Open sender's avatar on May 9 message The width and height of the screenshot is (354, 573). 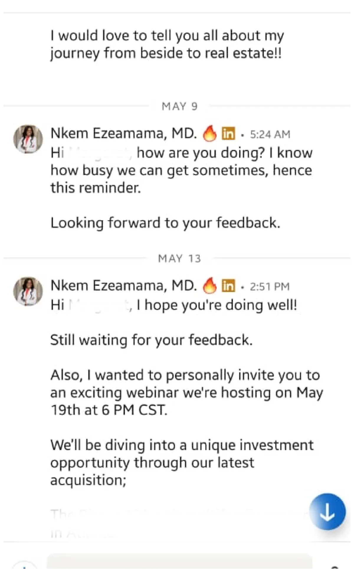click(x=28, y=139)
